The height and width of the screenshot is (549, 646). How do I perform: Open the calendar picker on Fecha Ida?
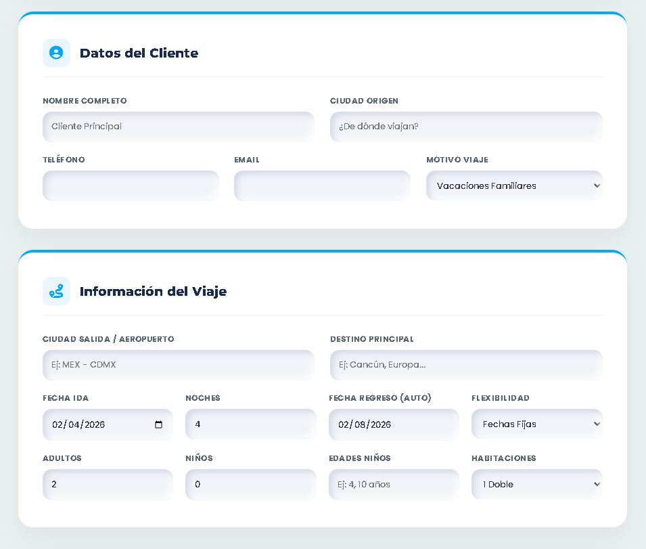click(x=158, y=424)
